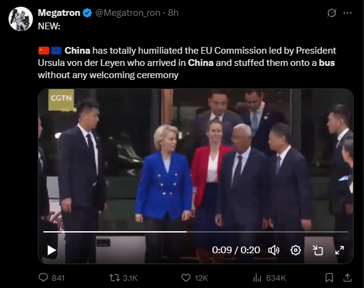Open the three-dot more options menu
The image size is (364, 288).
point(348,13)
